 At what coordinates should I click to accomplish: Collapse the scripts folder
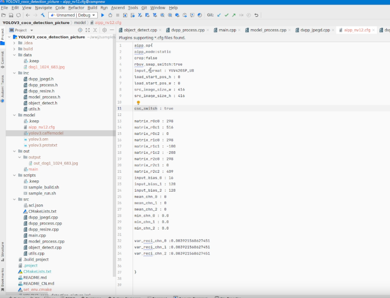click(x=14, y=175)
